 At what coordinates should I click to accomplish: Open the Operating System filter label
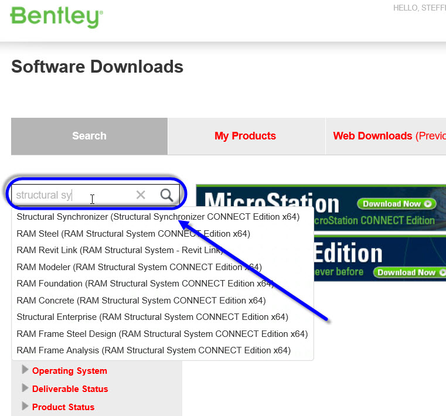70,371
